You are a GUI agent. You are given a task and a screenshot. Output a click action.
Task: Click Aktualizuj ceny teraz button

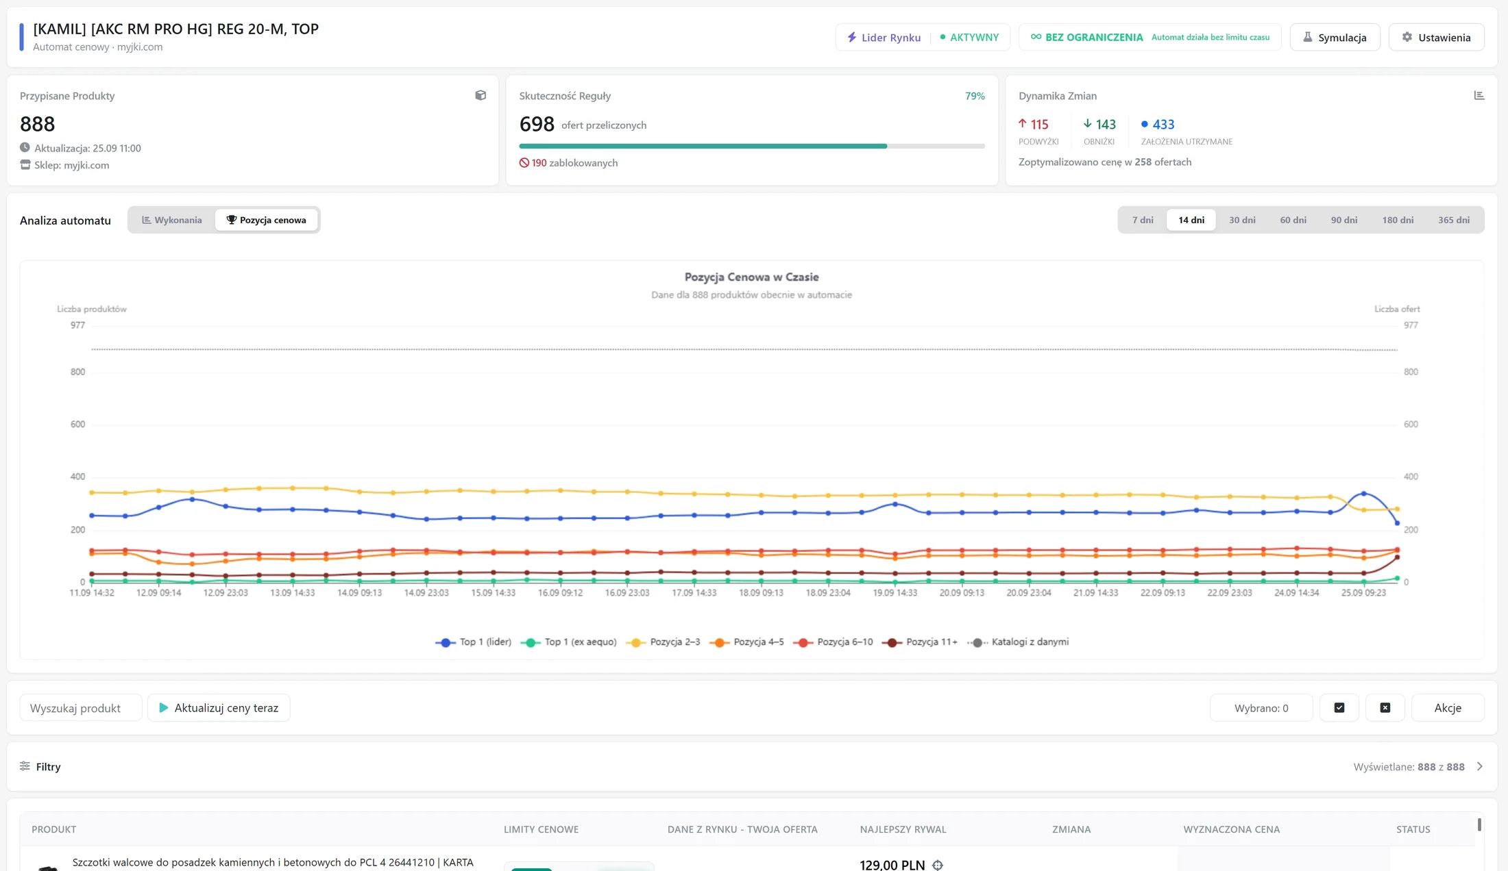coord(219,707)
